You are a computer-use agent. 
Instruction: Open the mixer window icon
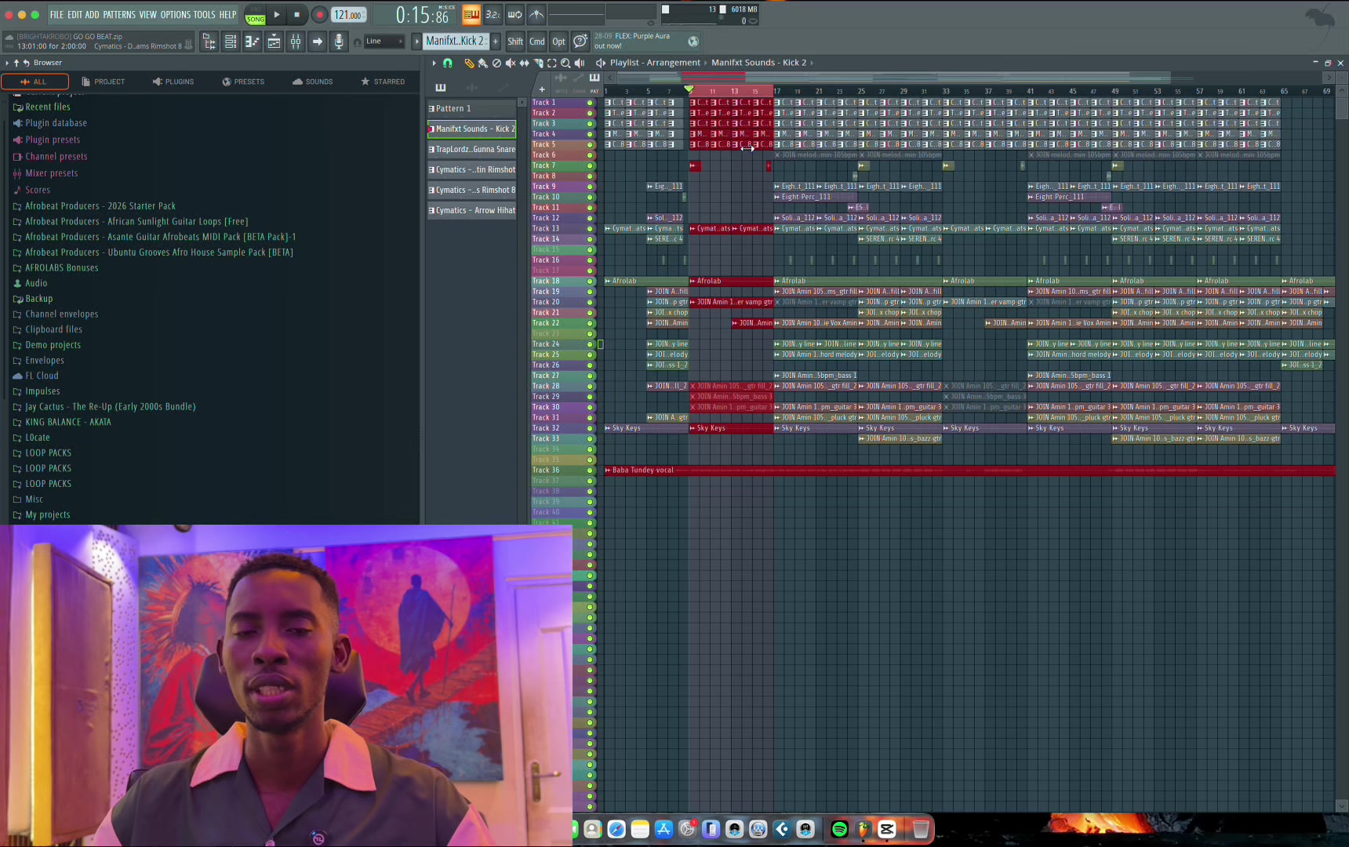point(296,42)
